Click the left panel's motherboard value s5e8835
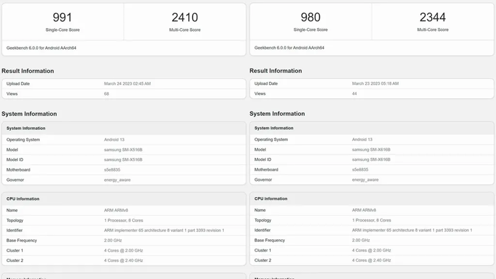The image size is (496, 279). [x=112, y=170]
